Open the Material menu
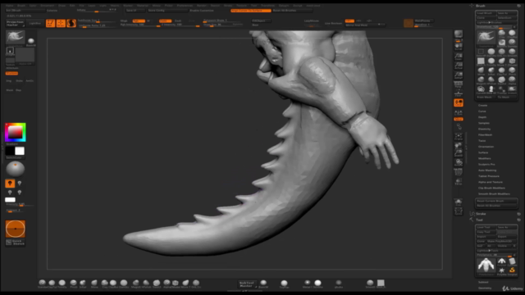Screen dimensions: 525x295 click(142, 6)
